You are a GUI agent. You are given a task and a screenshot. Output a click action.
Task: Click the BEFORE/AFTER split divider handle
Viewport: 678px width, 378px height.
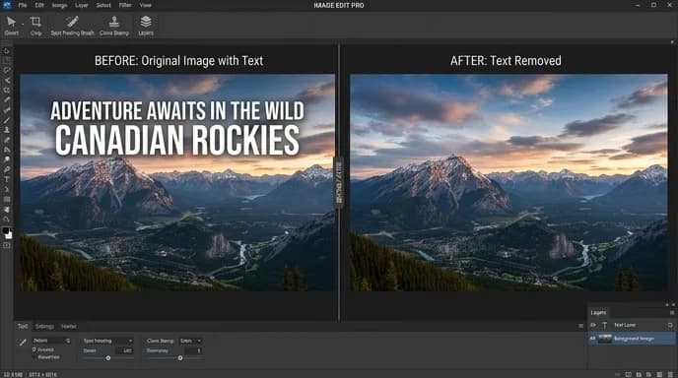[x=339, y=182]
